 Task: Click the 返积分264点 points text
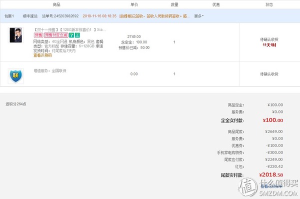point(16,104)
